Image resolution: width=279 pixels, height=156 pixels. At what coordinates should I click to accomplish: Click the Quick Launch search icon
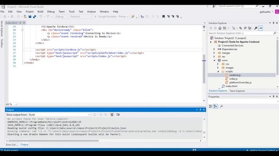pyautogui.click(x=257, y=6)
